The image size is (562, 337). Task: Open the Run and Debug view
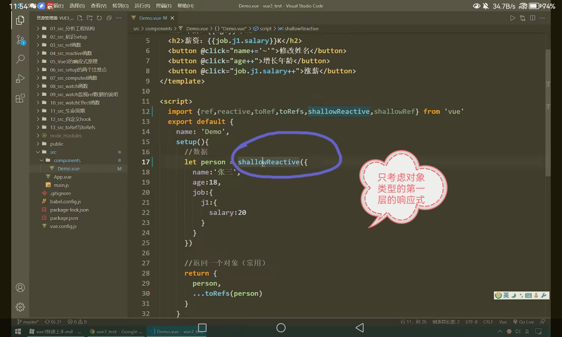[x=20, y=79]
